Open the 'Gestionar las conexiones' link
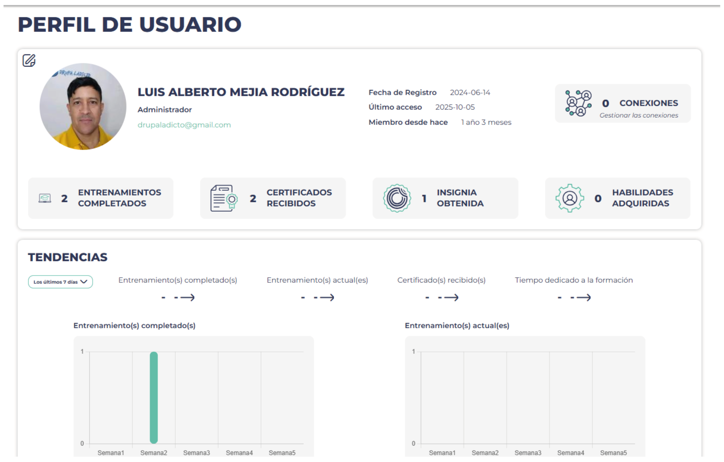The width and height of the screenshot is (724, 462). pyautogui.click(x=638, y=115)
